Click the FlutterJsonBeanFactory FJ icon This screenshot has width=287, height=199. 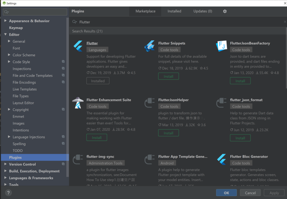pos(222,46)
